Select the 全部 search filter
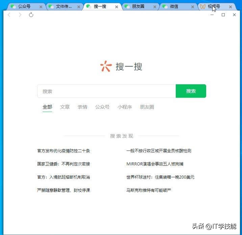Image resolution: width=242 pixels, height=235 pixels. (x=47, y=107)
